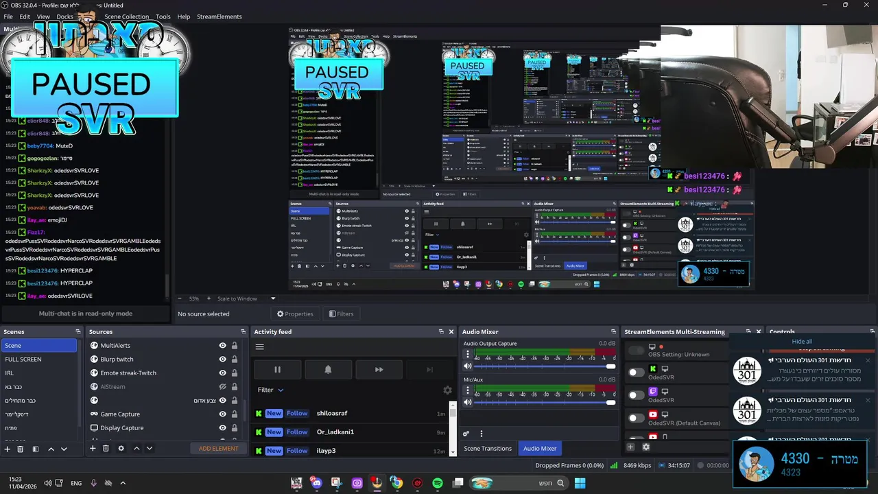Viewport: 878px width, 494px height.
Task: Open Mic/Aux three-dot options menu
Action: coord(468,390)
